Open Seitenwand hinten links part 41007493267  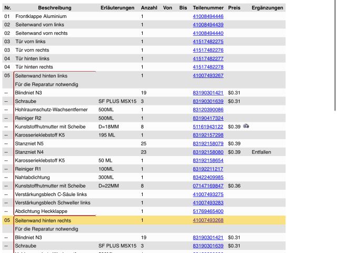(x=208, y=76)
